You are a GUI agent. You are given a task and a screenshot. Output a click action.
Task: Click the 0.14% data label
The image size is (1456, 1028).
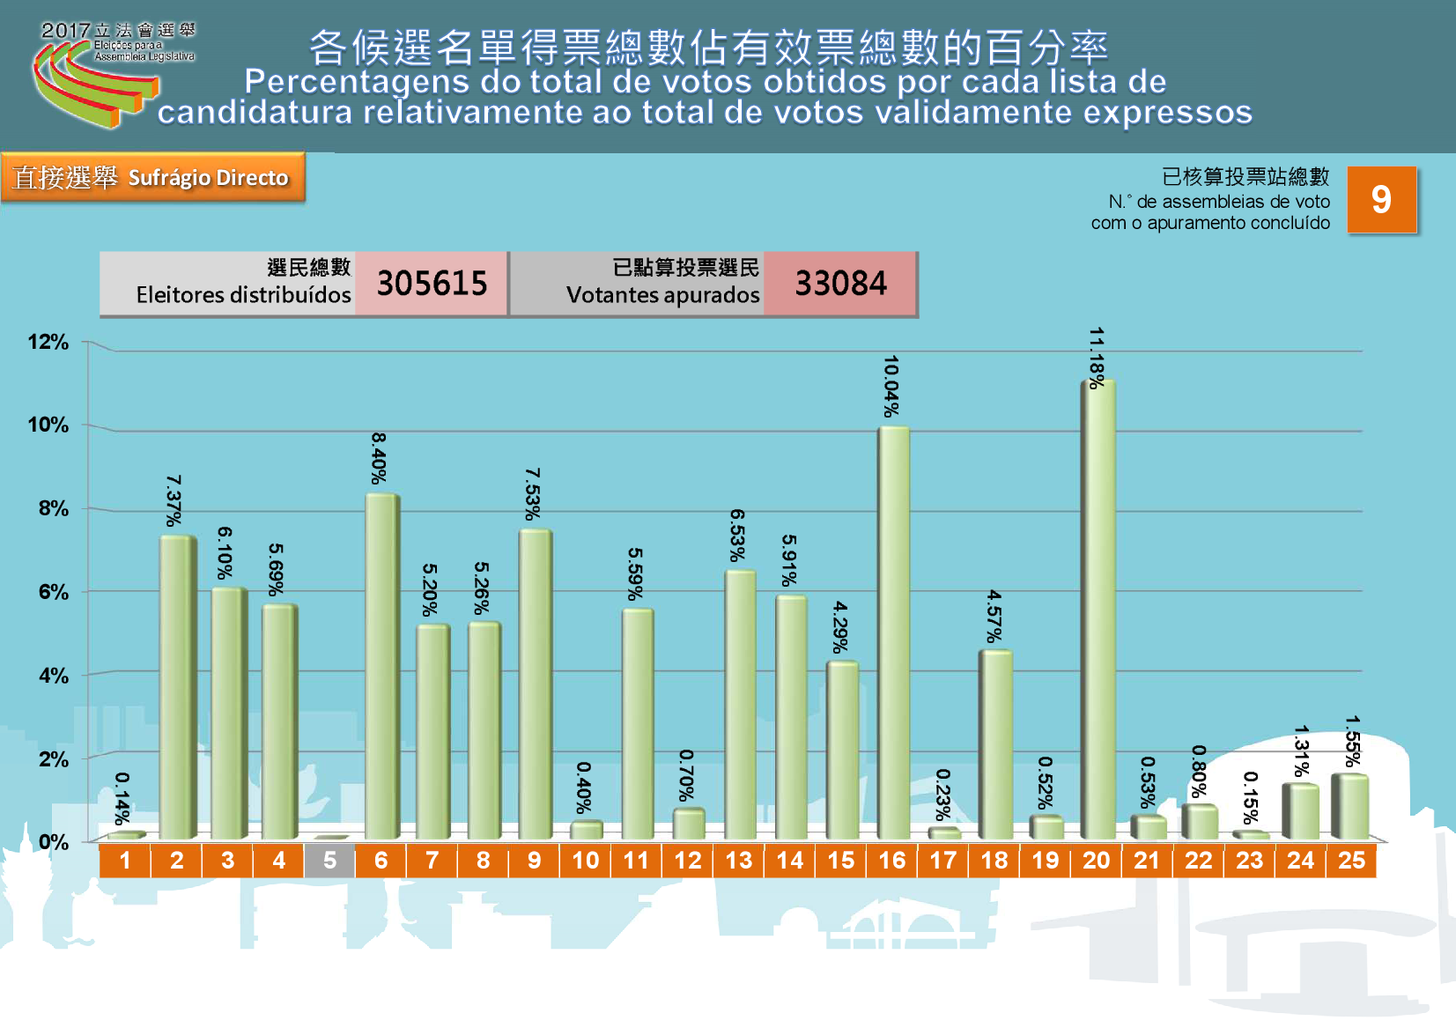point(122,799)
